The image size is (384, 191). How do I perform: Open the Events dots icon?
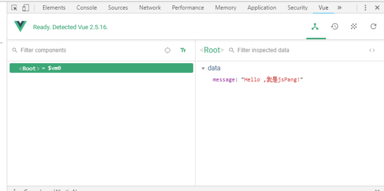pyautogui.click(x=354, y=26)
